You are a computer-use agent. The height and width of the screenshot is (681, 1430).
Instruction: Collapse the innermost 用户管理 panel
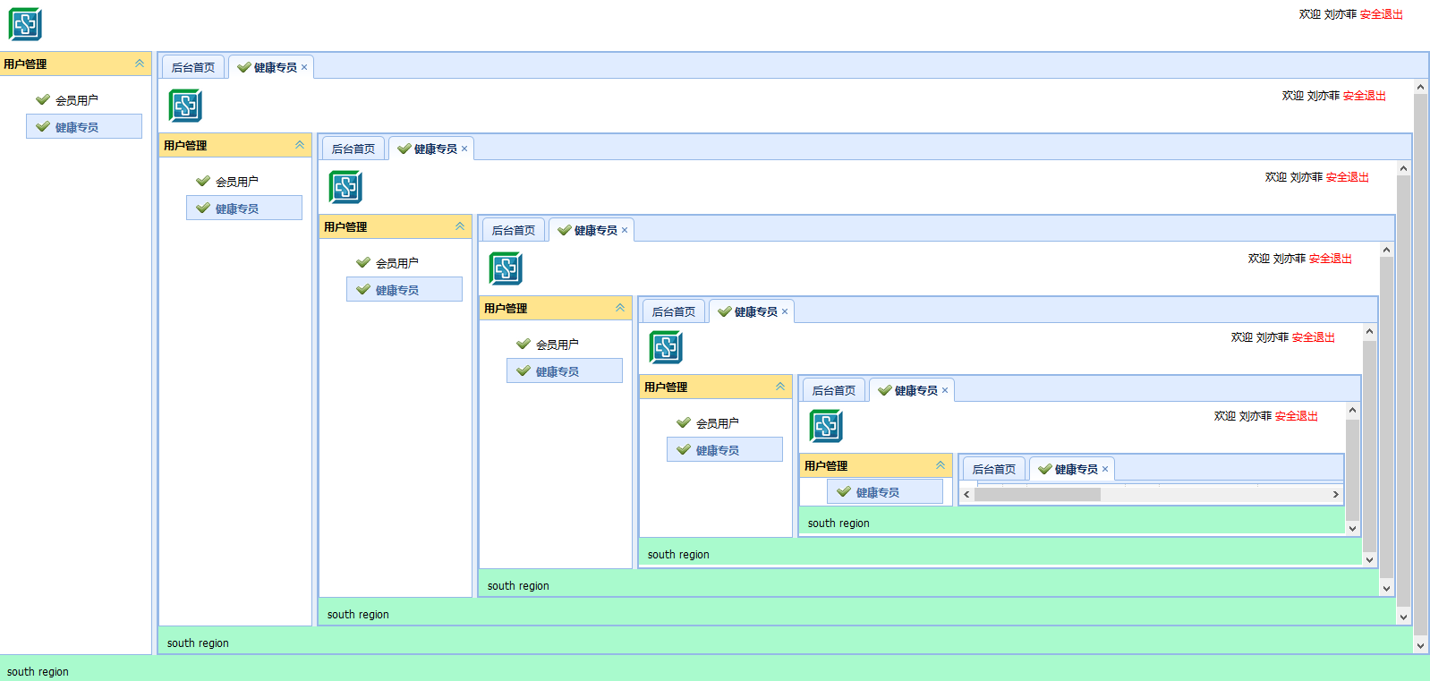coord(941,465)
